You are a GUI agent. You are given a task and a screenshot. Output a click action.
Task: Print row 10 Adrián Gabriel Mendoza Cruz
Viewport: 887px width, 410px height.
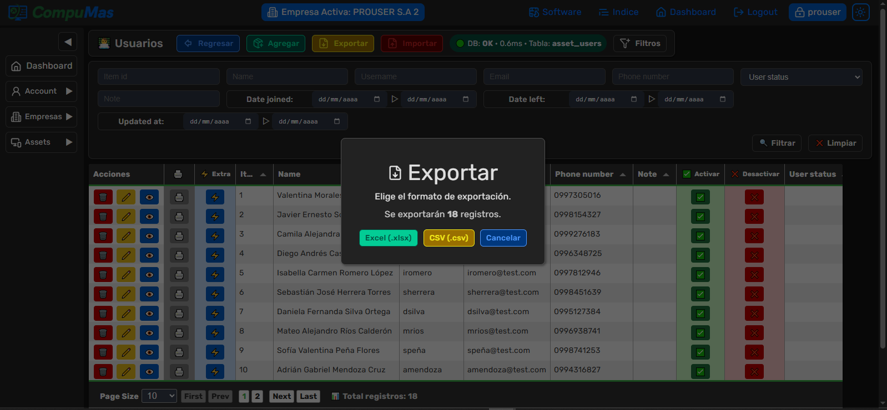point(179,372)
